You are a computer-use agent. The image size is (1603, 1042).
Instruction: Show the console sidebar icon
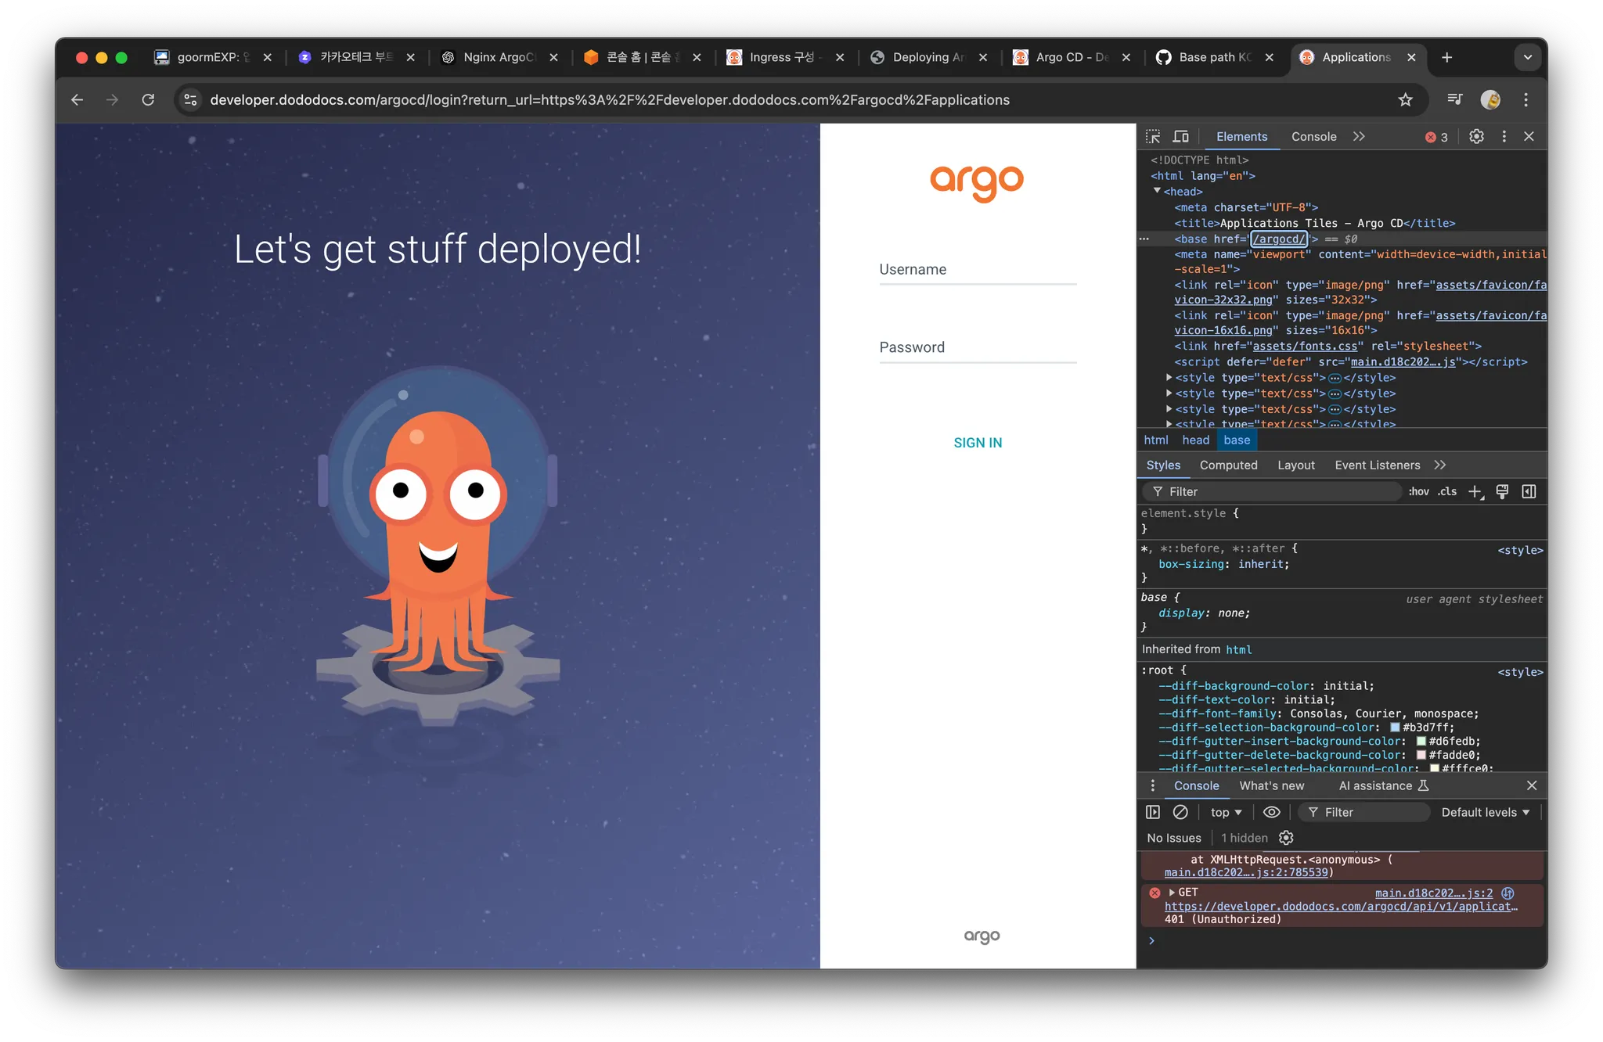coord(1153,812)
